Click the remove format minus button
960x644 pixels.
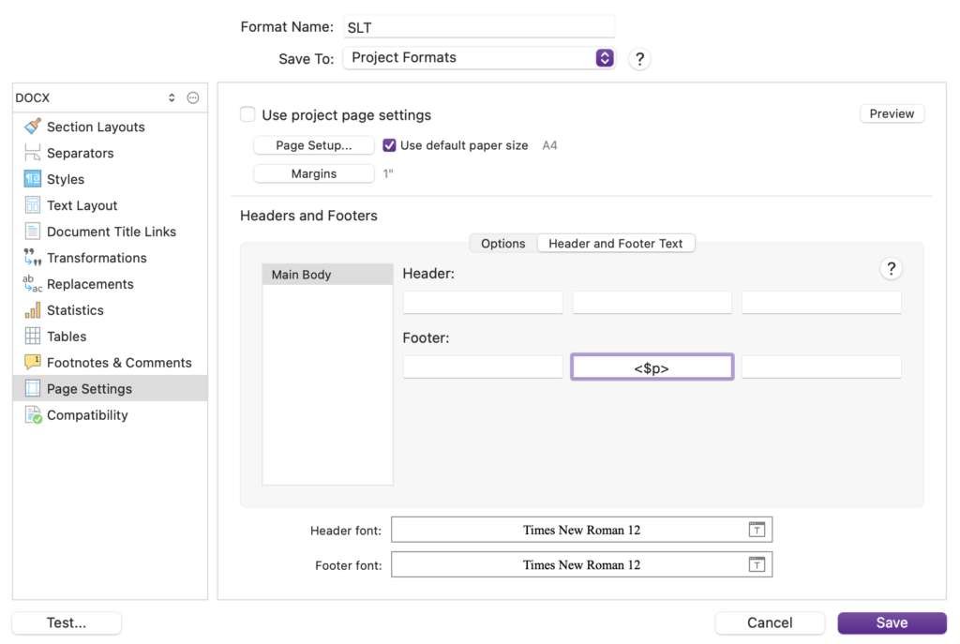click(x=193, y=97)
